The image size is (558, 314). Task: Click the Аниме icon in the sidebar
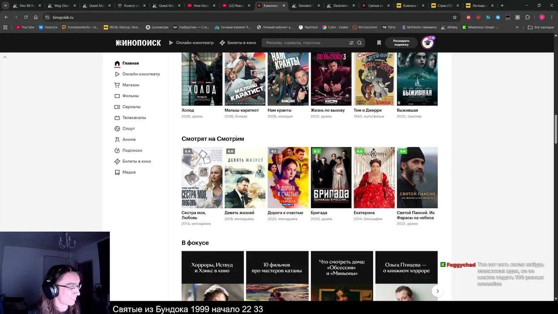117,140
